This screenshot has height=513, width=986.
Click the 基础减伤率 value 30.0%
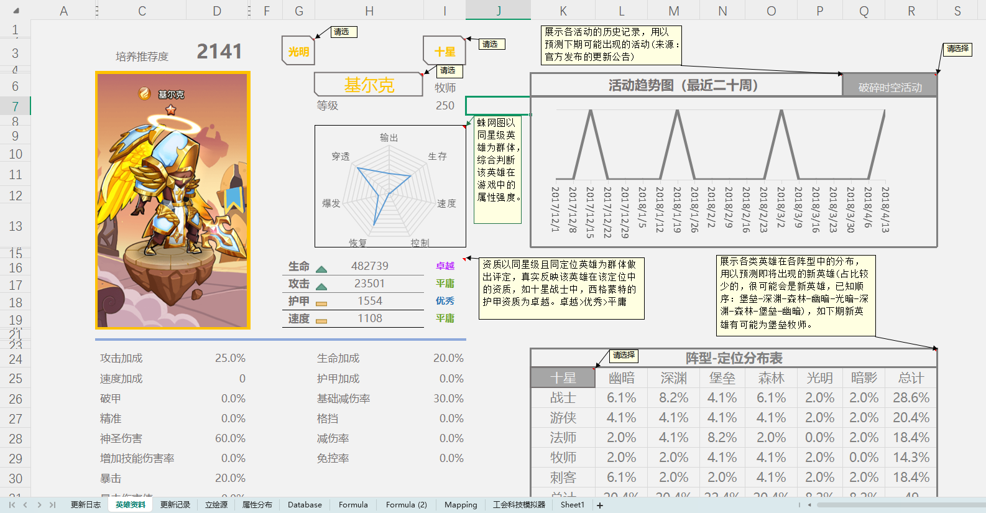[448, 399]
